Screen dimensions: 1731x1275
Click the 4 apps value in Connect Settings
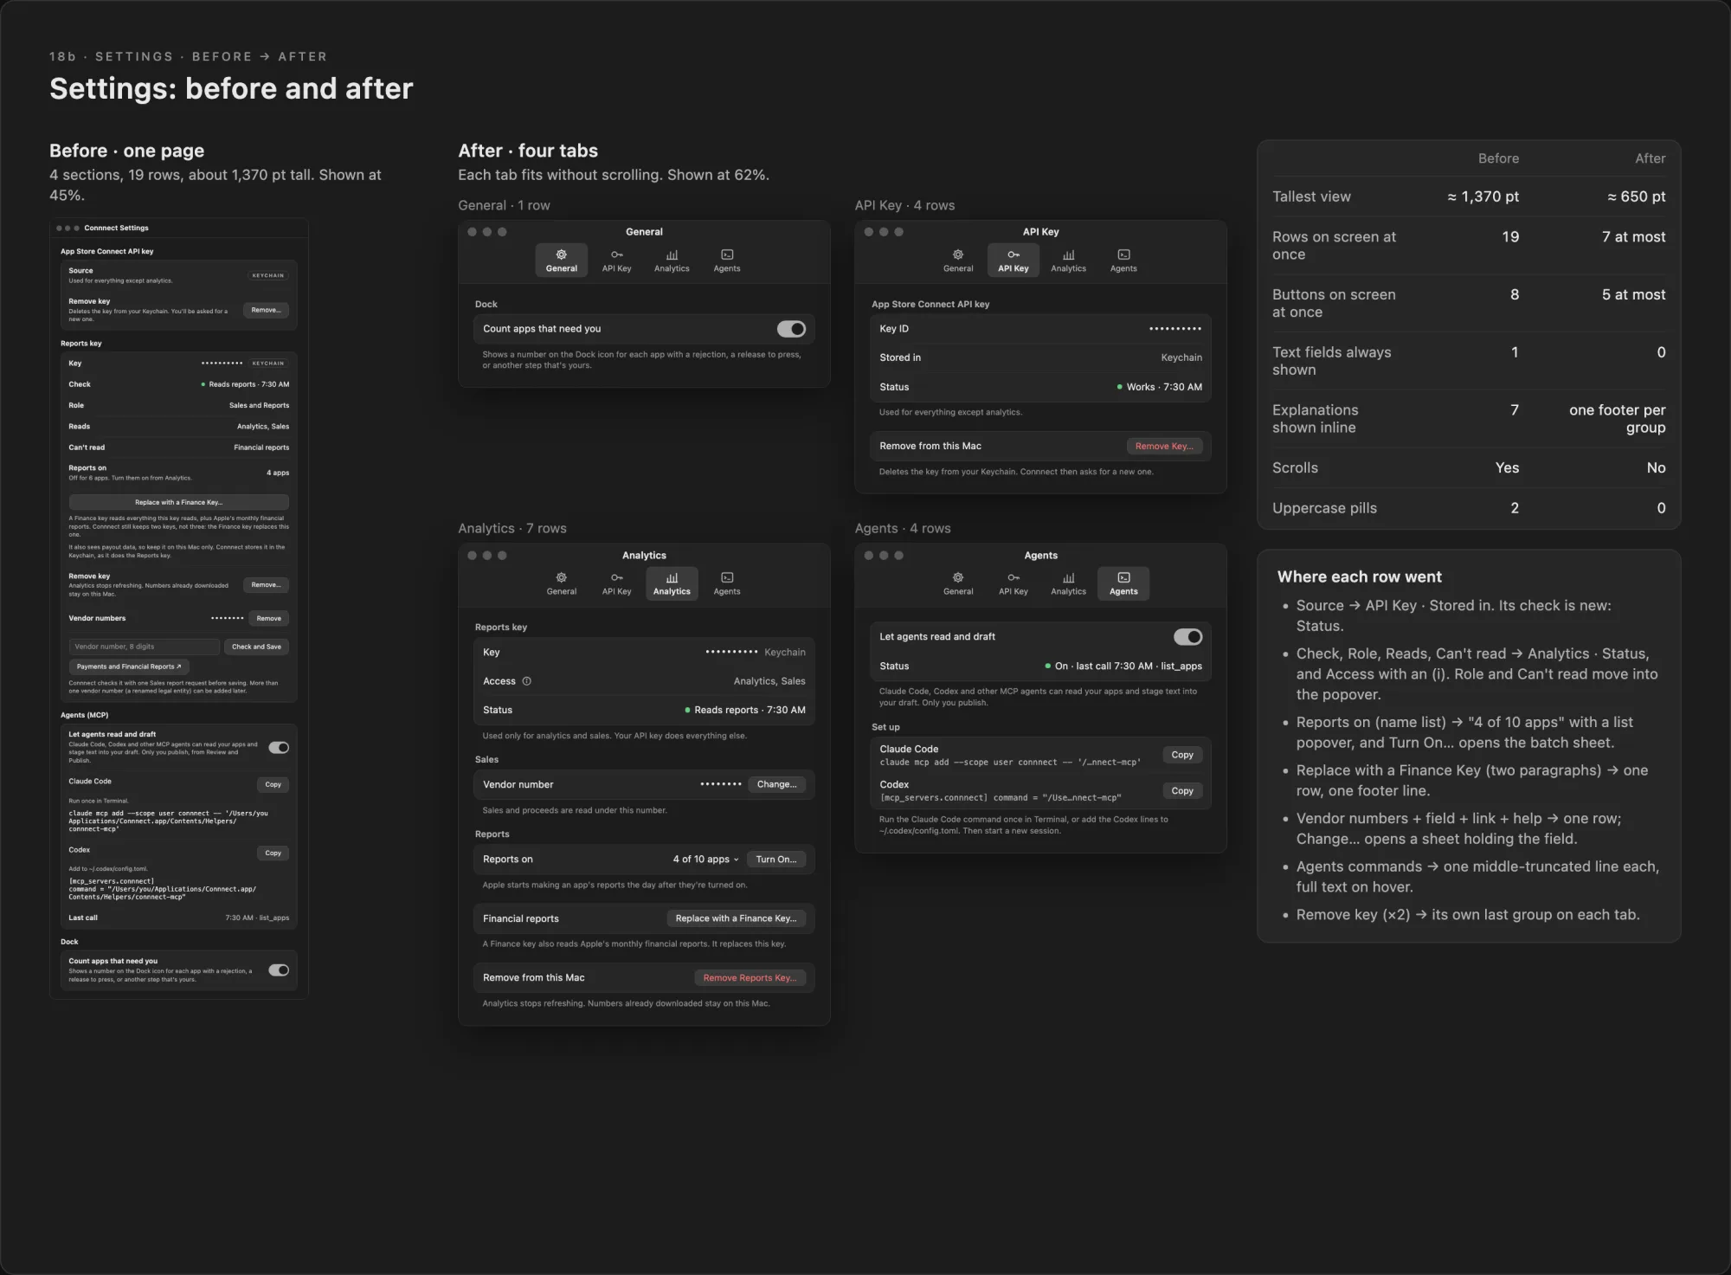point(278,473)
